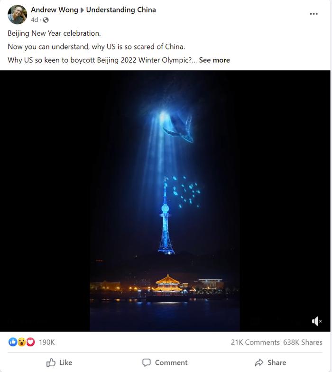
Task: Click the red heart reaction icon
Action: 30,342
